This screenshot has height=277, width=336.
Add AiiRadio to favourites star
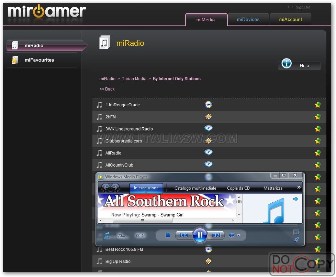pos(318,153)
